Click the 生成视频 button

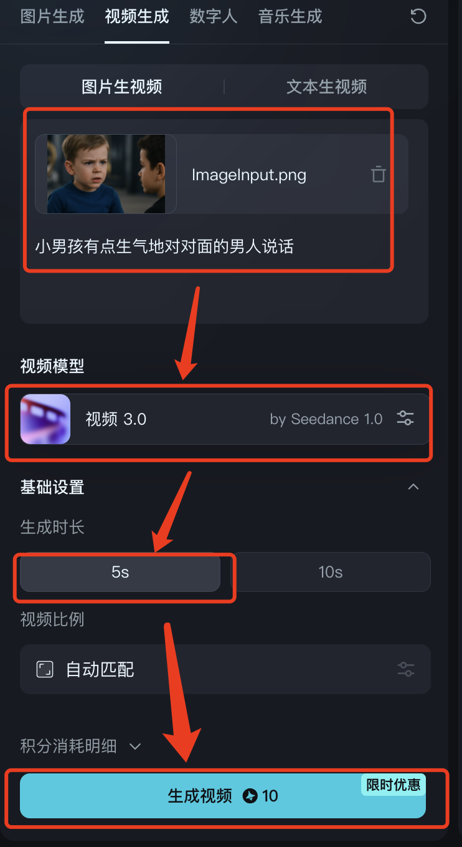223,796
